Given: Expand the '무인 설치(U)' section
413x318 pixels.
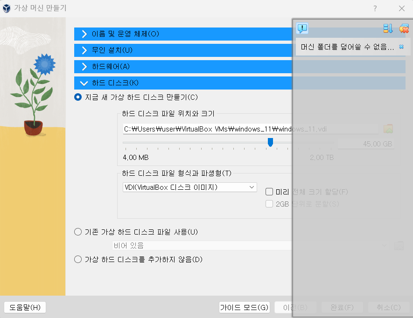Looking at the screenshot, I should pyautogui.click(x=240, y=50).
